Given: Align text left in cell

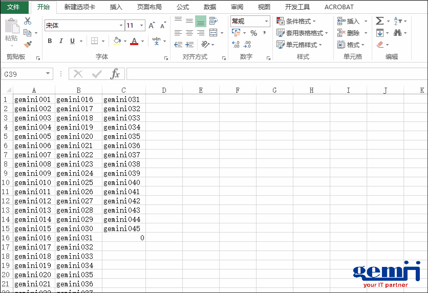Looking at the screenshot, I should point(178,33).
